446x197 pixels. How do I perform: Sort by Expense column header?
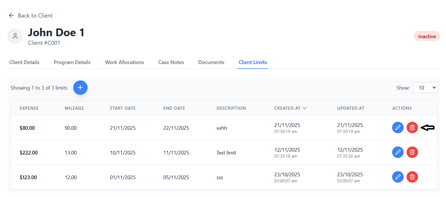(x=29, y=108)
